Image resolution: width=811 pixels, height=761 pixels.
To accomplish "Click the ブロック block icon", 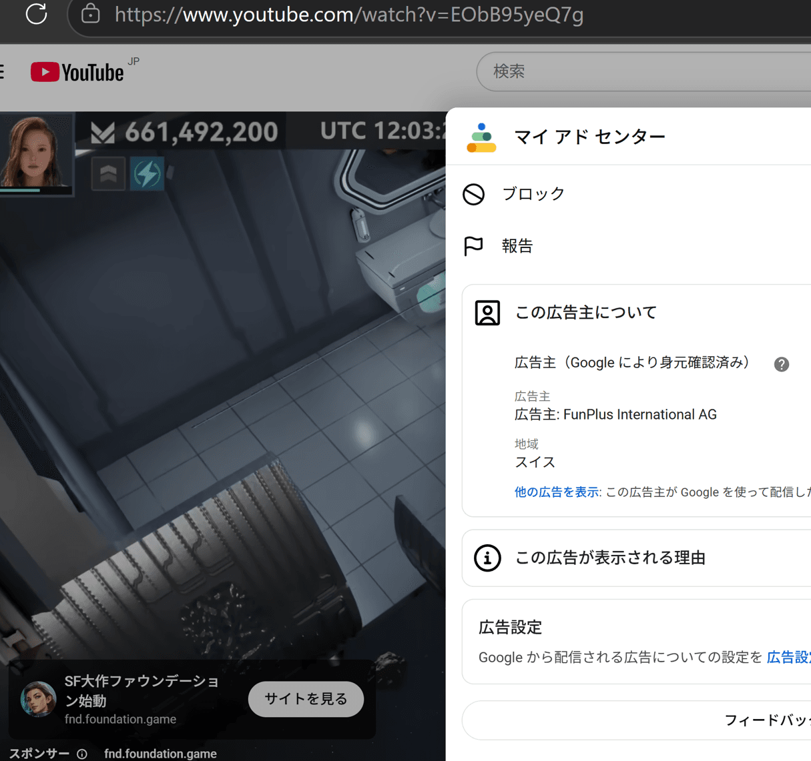I will tap(474, 194).
